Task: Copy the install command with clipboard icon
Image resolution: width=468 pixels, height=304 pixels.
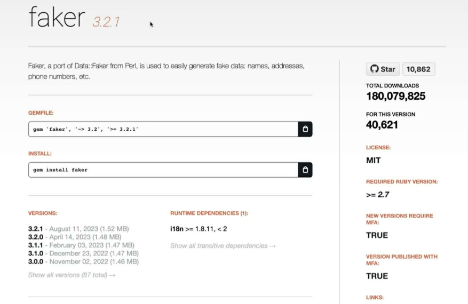Action: 305,170
